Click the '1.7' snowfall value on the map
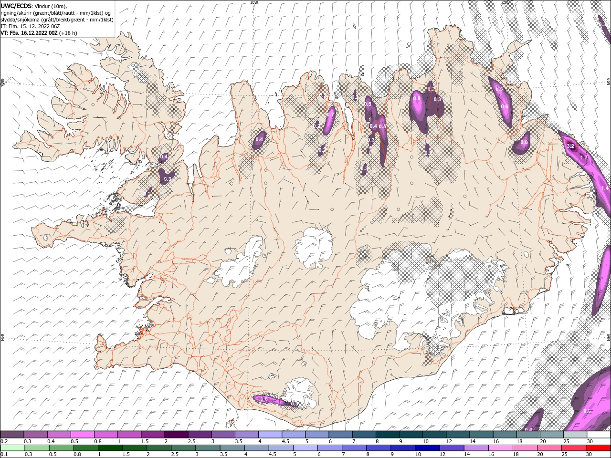Viewport: 611px width, 458px height. [x=584, y=157]
